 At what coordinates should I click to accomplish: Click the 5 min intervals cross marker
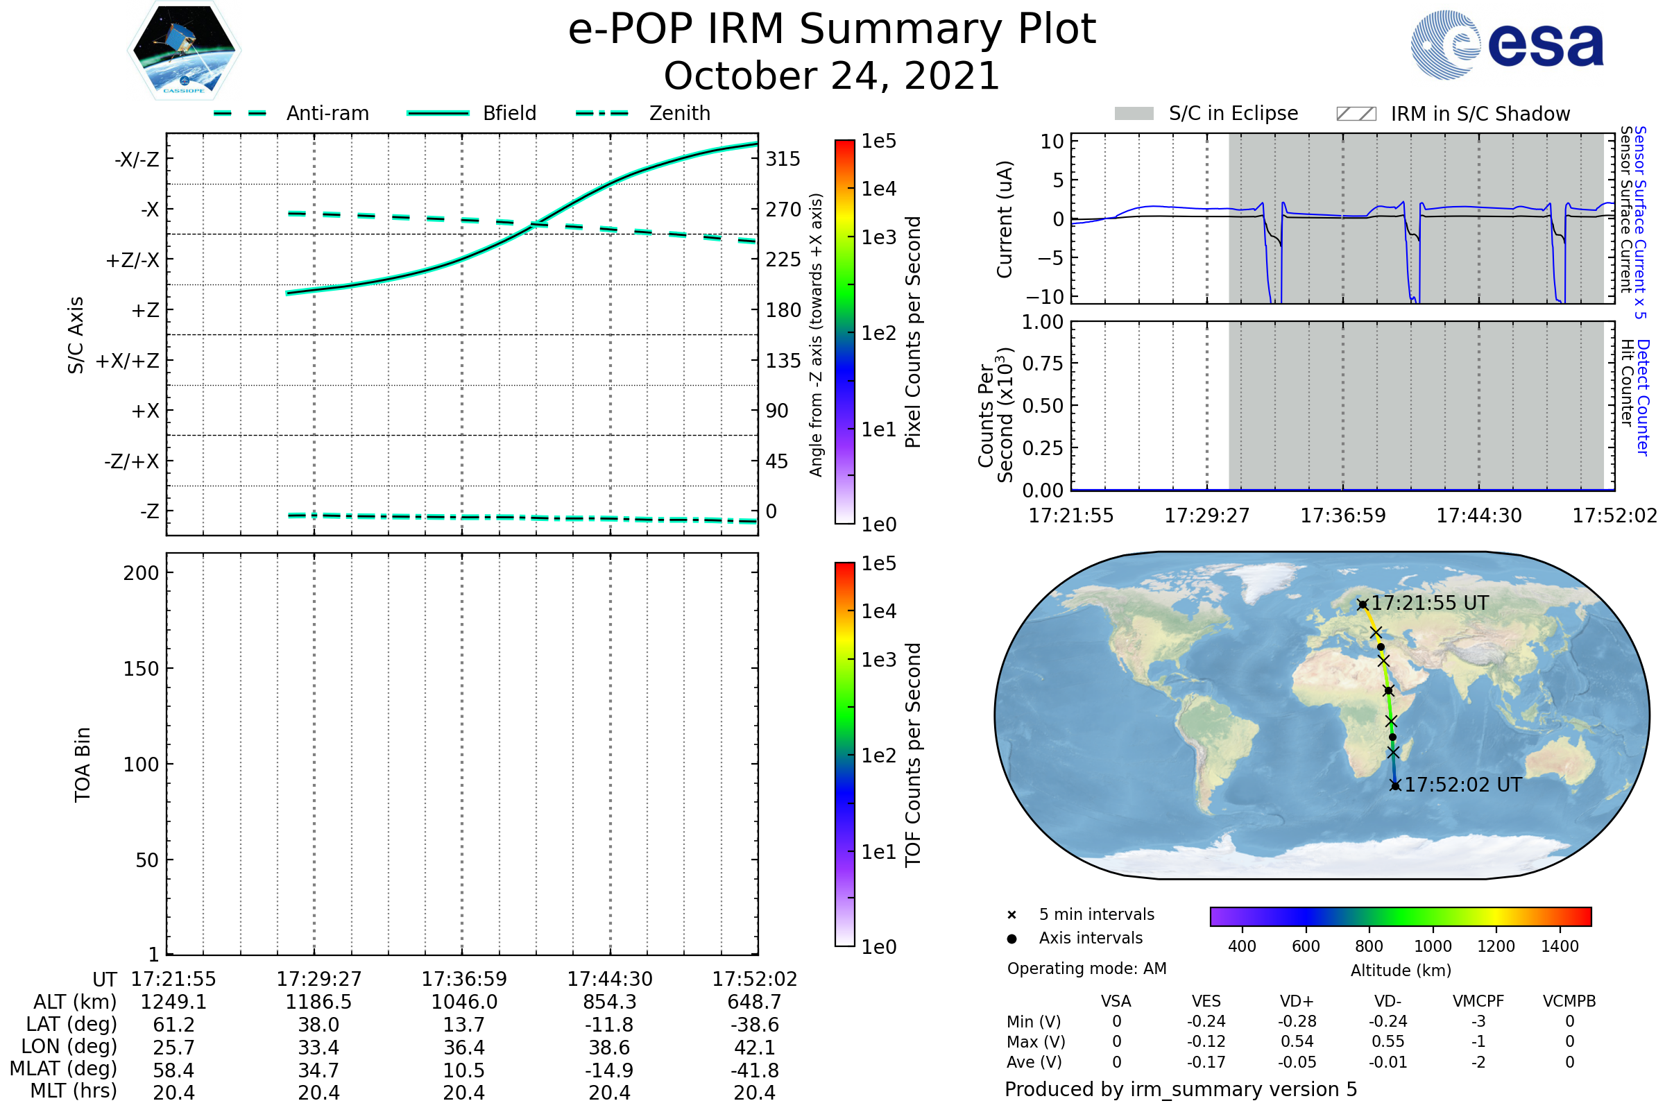pos(1011,915)
